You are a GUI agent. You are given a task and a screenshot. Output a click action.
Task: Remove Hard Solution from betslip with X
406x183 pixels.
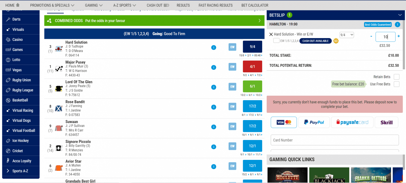tap(271, 34)
